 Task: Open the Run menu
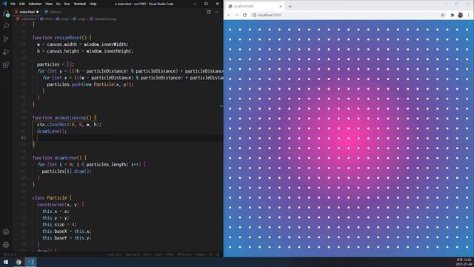(x=67, y=4)
